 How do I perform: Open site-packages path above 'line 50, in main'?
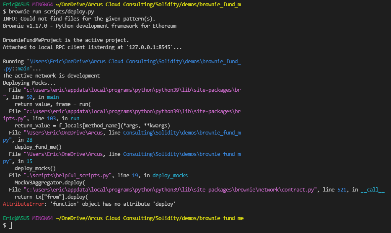point(132,90)
